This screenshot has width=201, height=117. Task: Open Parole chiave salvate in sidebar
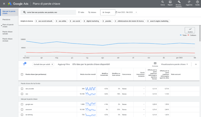7,33
